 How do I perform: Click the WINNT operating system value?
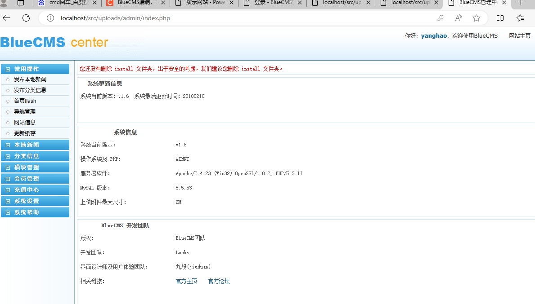click(x=182, y=159)
